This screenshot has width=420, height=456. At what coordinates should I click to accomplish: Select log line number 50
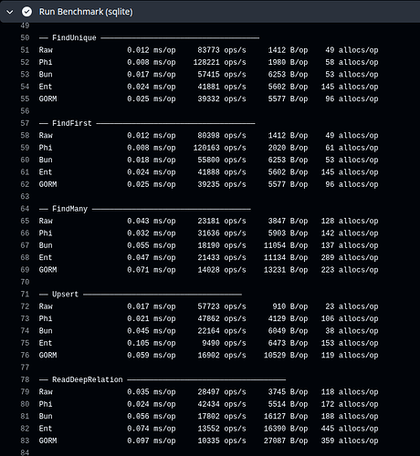tap(25, 37)
